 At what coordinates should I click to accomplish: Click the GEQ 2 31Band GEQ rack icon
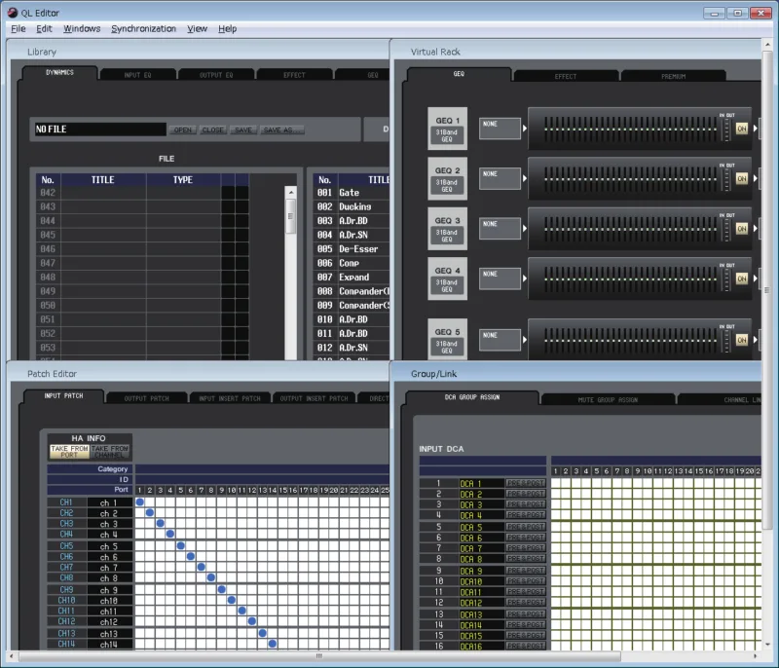447,179
